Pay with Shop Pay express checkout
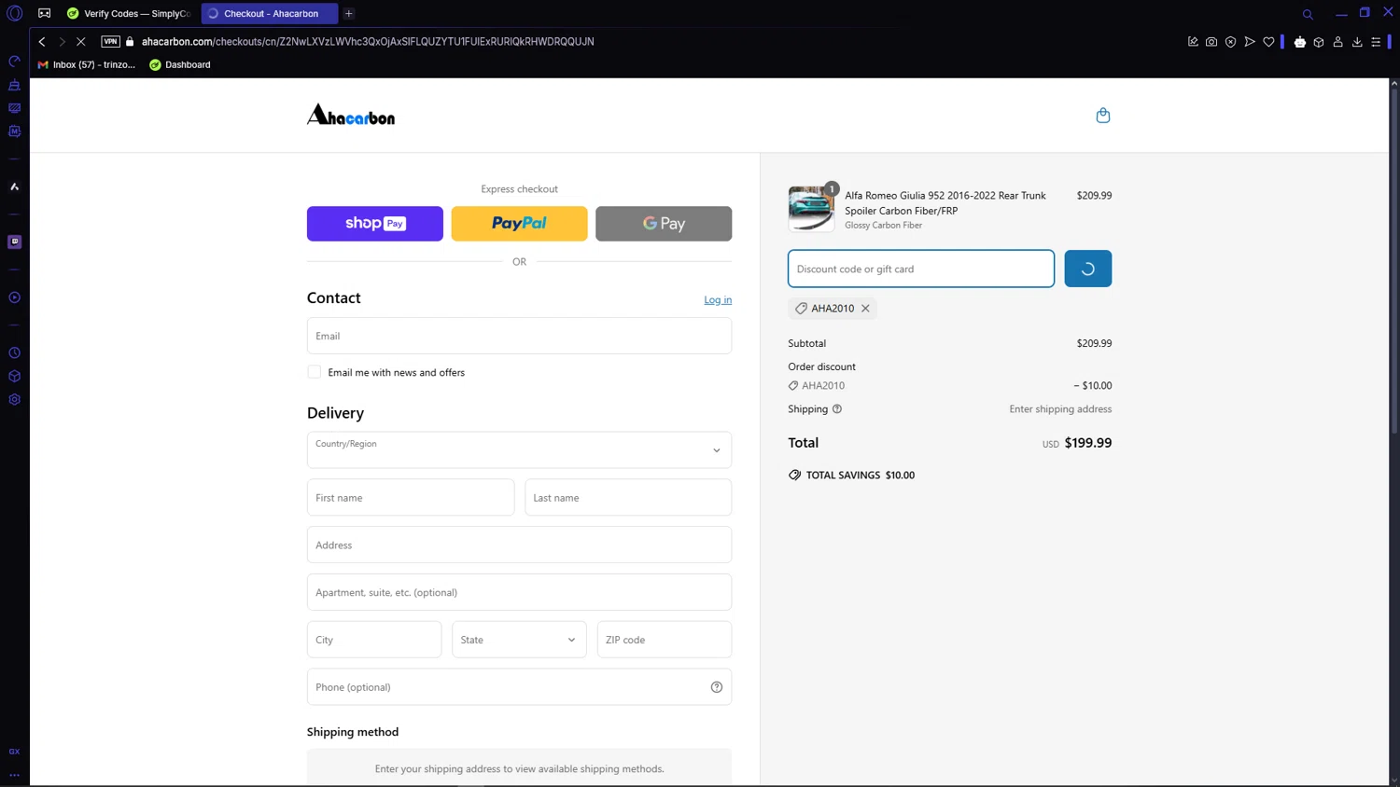 pos(375,224)
